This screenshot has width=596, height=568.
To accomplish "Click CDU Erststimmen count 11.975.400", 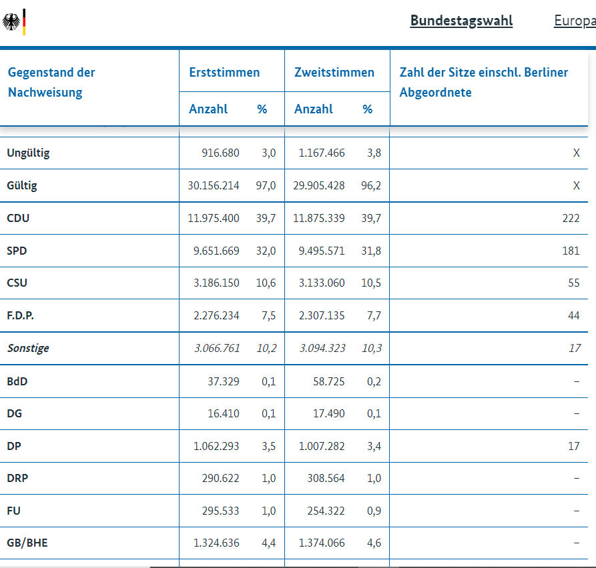I will point(213,218).
